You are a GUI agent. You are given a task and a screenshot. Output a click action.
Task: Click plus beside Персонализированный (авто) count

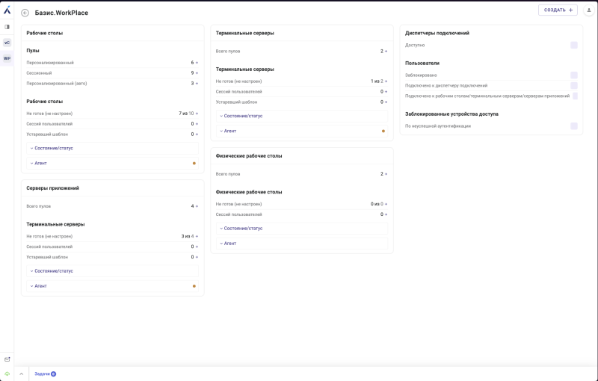coord(197,84)
